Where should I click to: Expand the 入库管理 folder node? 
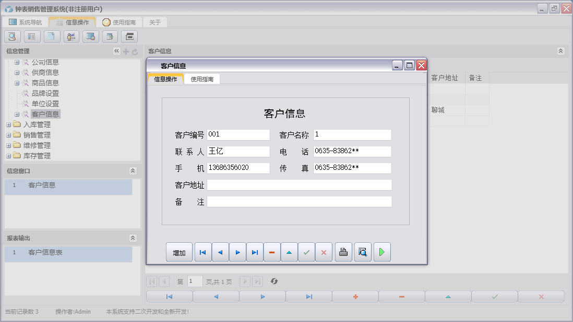click(x=8, y=125)
